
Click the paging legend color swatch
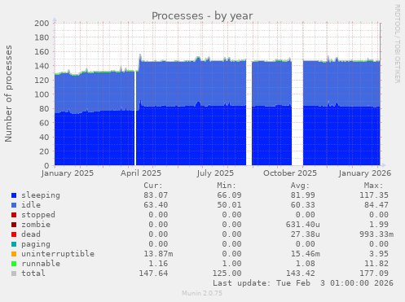[x=14, y=244]
